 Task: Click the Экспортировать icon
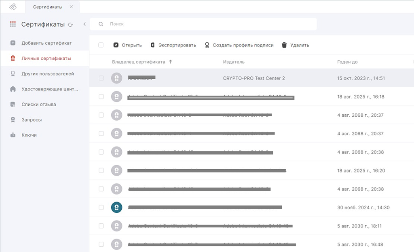(x=152, y=45)
